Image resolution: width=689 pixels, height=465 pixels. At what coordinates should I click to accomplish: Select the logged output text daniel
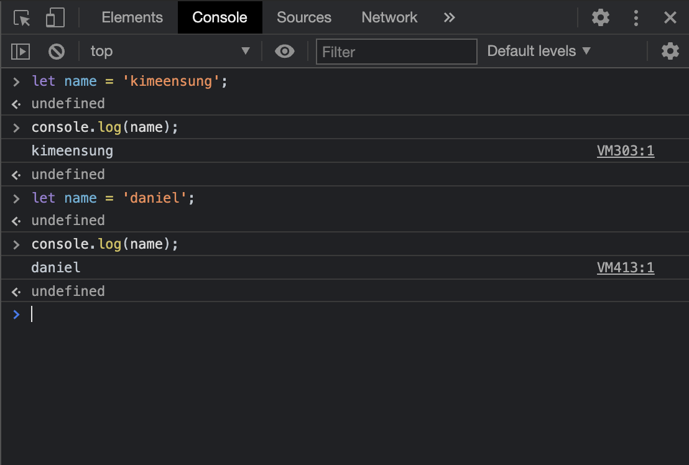[56, 267]
